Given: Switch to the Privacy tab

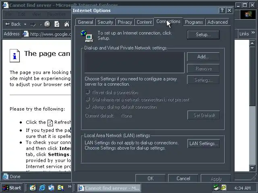Looking at the screenshot, I should point(125,22).
